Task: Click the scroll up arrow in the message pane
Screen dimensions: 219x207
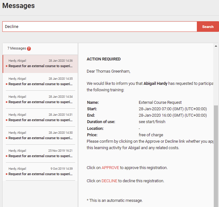Action: 216,46
